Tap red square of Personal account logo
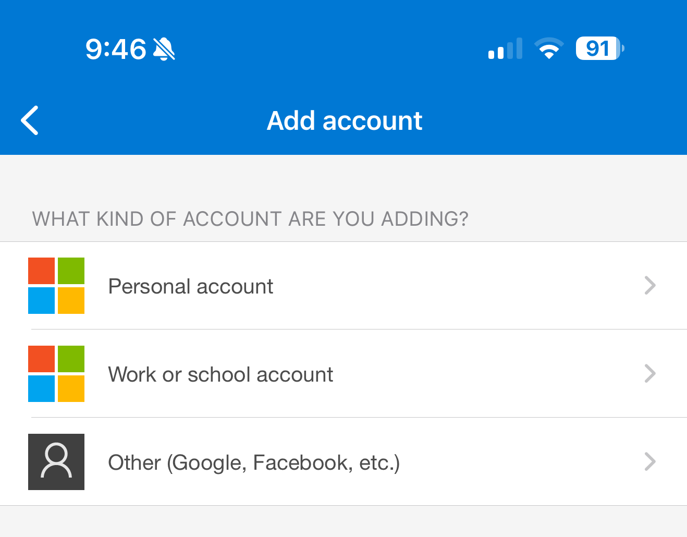 coord(41,271)
